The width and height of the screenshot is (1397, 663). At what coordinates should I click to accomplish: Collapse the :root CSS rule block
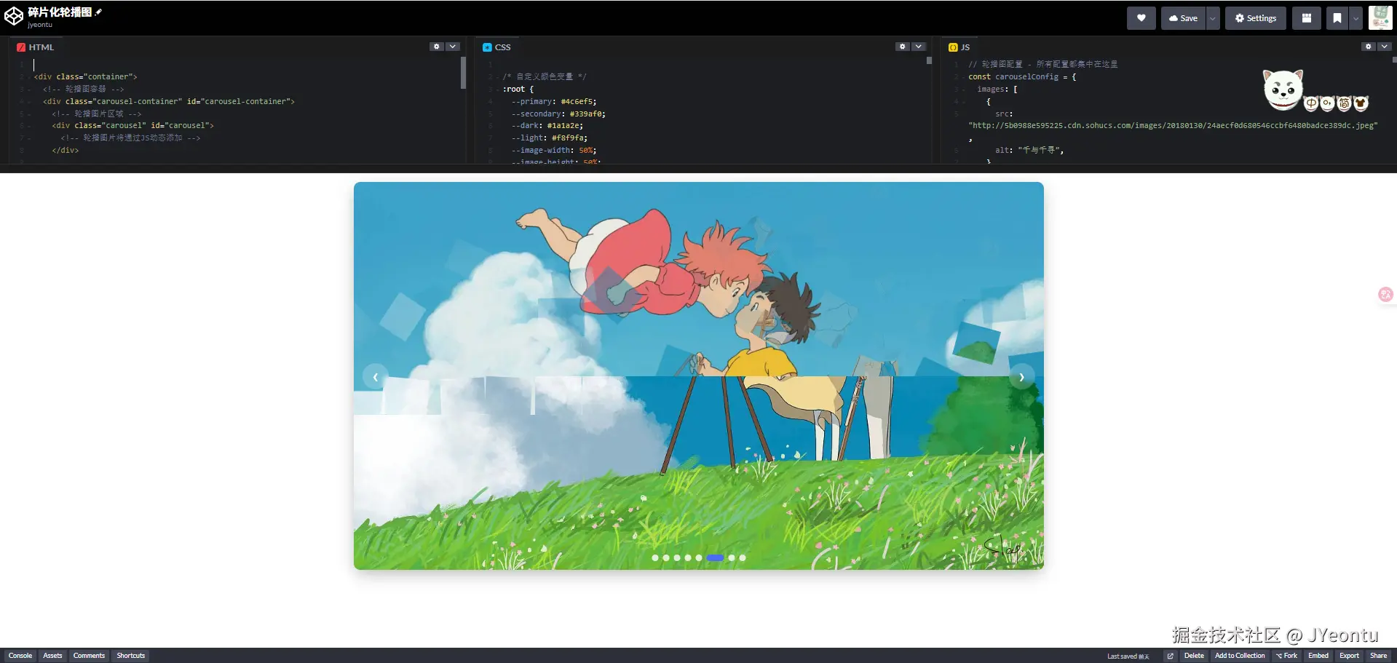pyautogui.click(x=498, y=90)
